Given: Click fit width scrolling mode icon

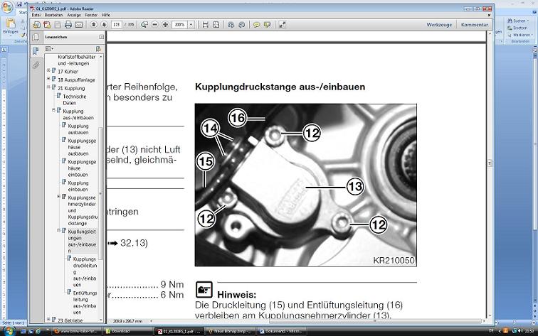Looking at the screenshot, I should (x=205, y=25).
